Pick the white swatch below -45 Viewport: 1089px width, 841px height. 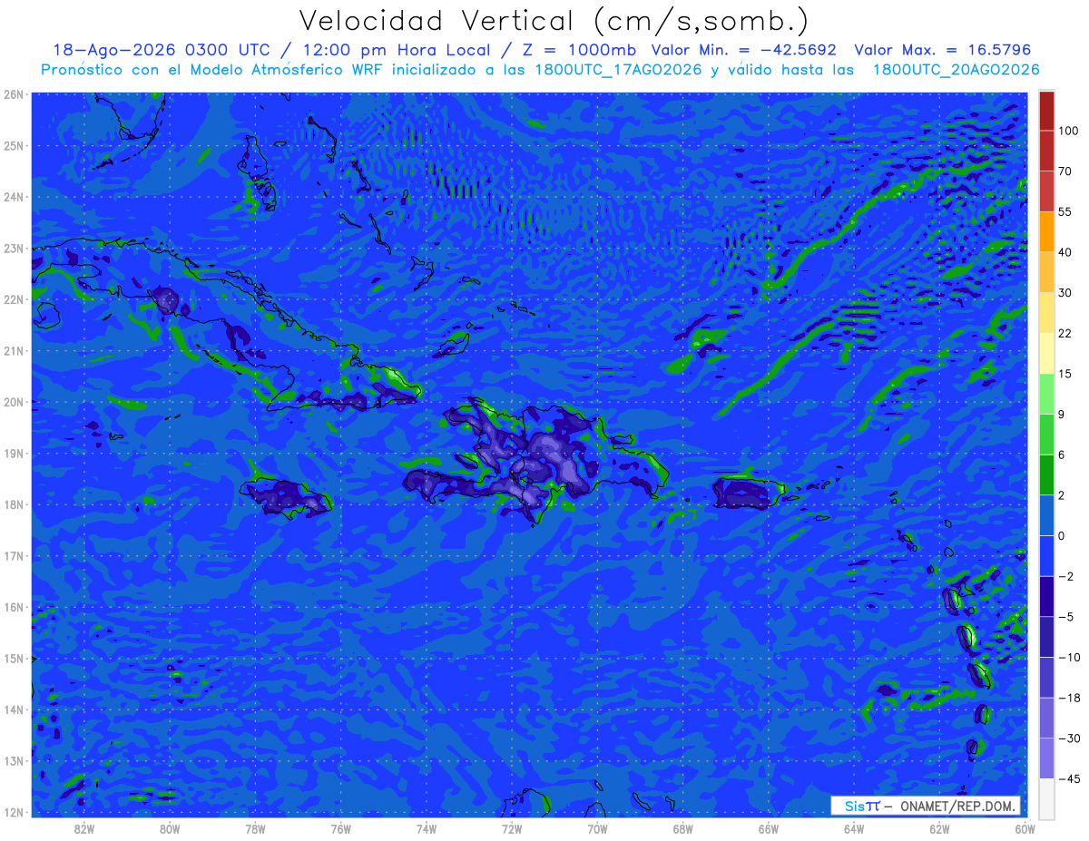(x=1046, y=797)
